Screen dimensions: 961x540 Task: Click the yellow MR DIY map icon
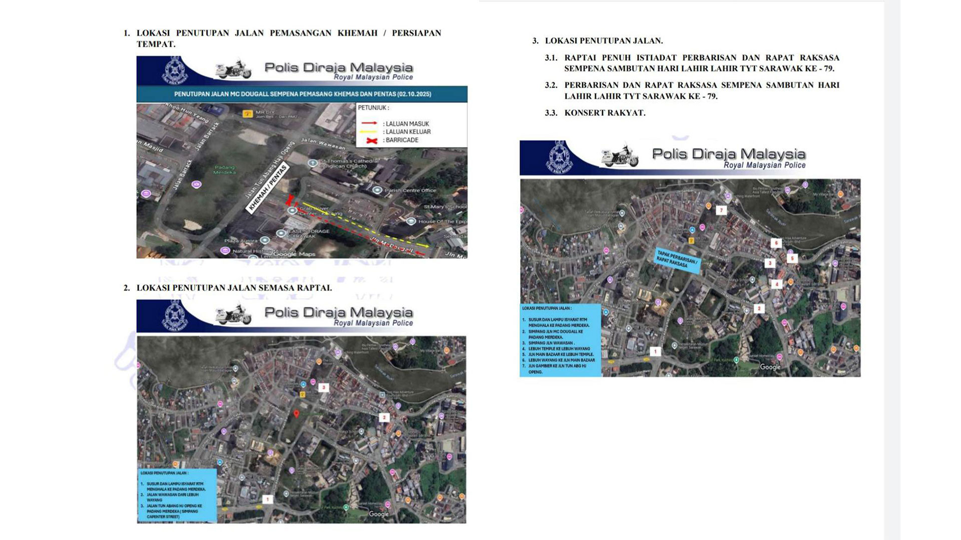coord(247,114)
